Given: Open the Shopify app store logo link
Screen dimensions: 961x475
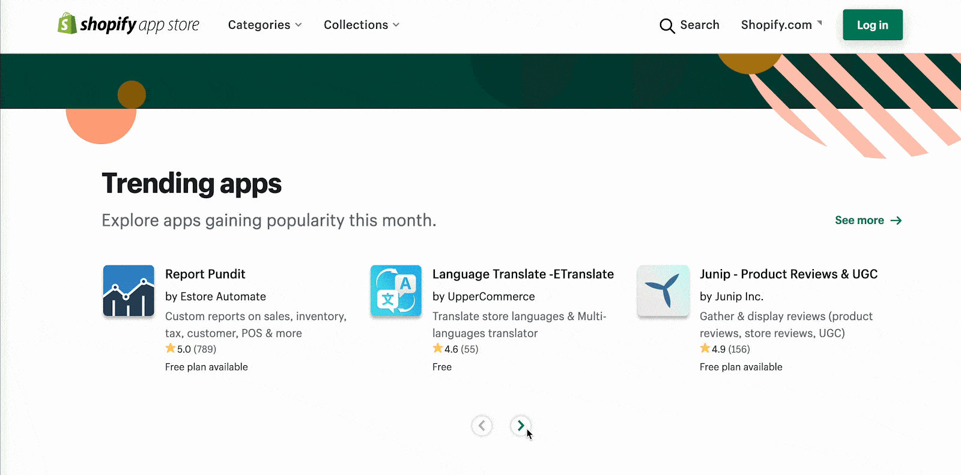Looking at the screenshot, I should coord(129,25).
